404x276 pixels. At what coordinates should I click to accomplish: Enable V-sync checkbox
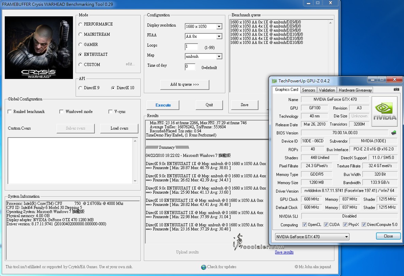[110, 112]
